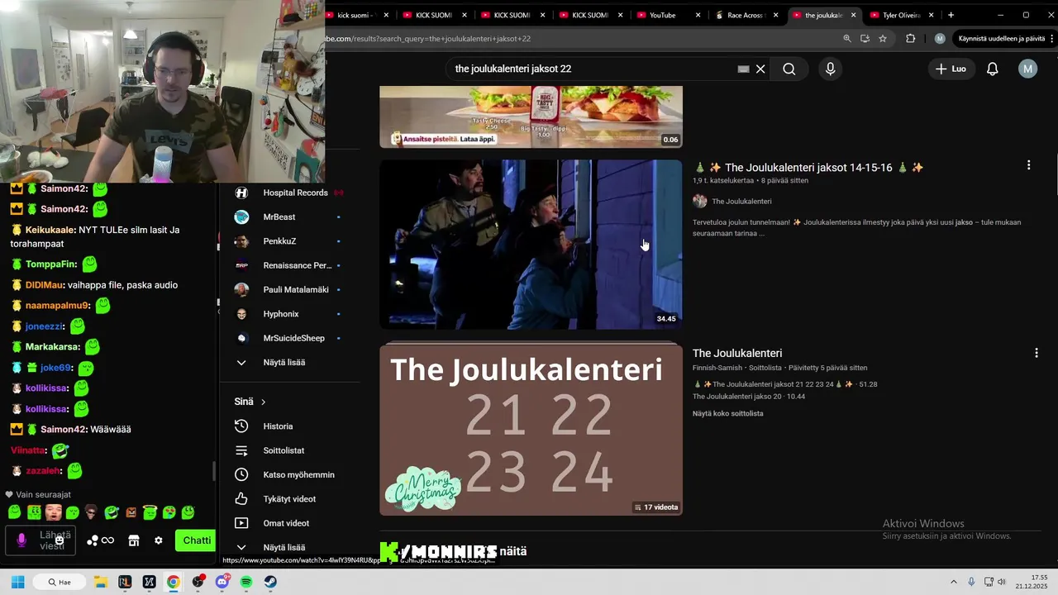
Task: Close the the joulukalenteri tab
Action: [x=853, y=15]
